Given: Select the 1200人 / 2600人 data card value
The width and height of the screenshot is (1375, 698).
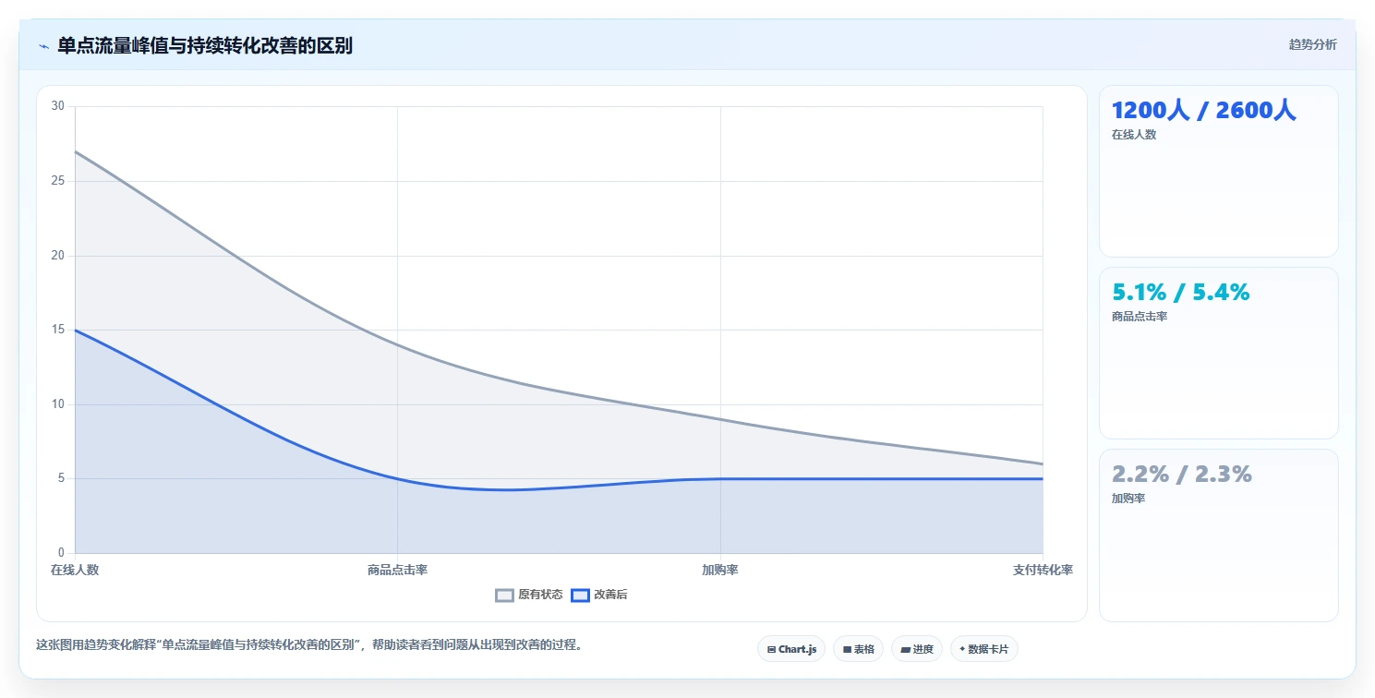Looking at the screenshot, I should pos(1203,110).
